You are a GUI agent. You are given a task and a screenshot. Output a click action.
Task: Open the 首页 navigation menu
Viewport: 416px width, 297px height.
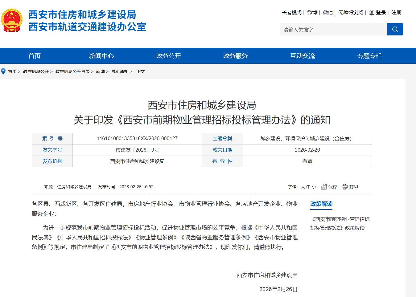[x=35, y=56]
